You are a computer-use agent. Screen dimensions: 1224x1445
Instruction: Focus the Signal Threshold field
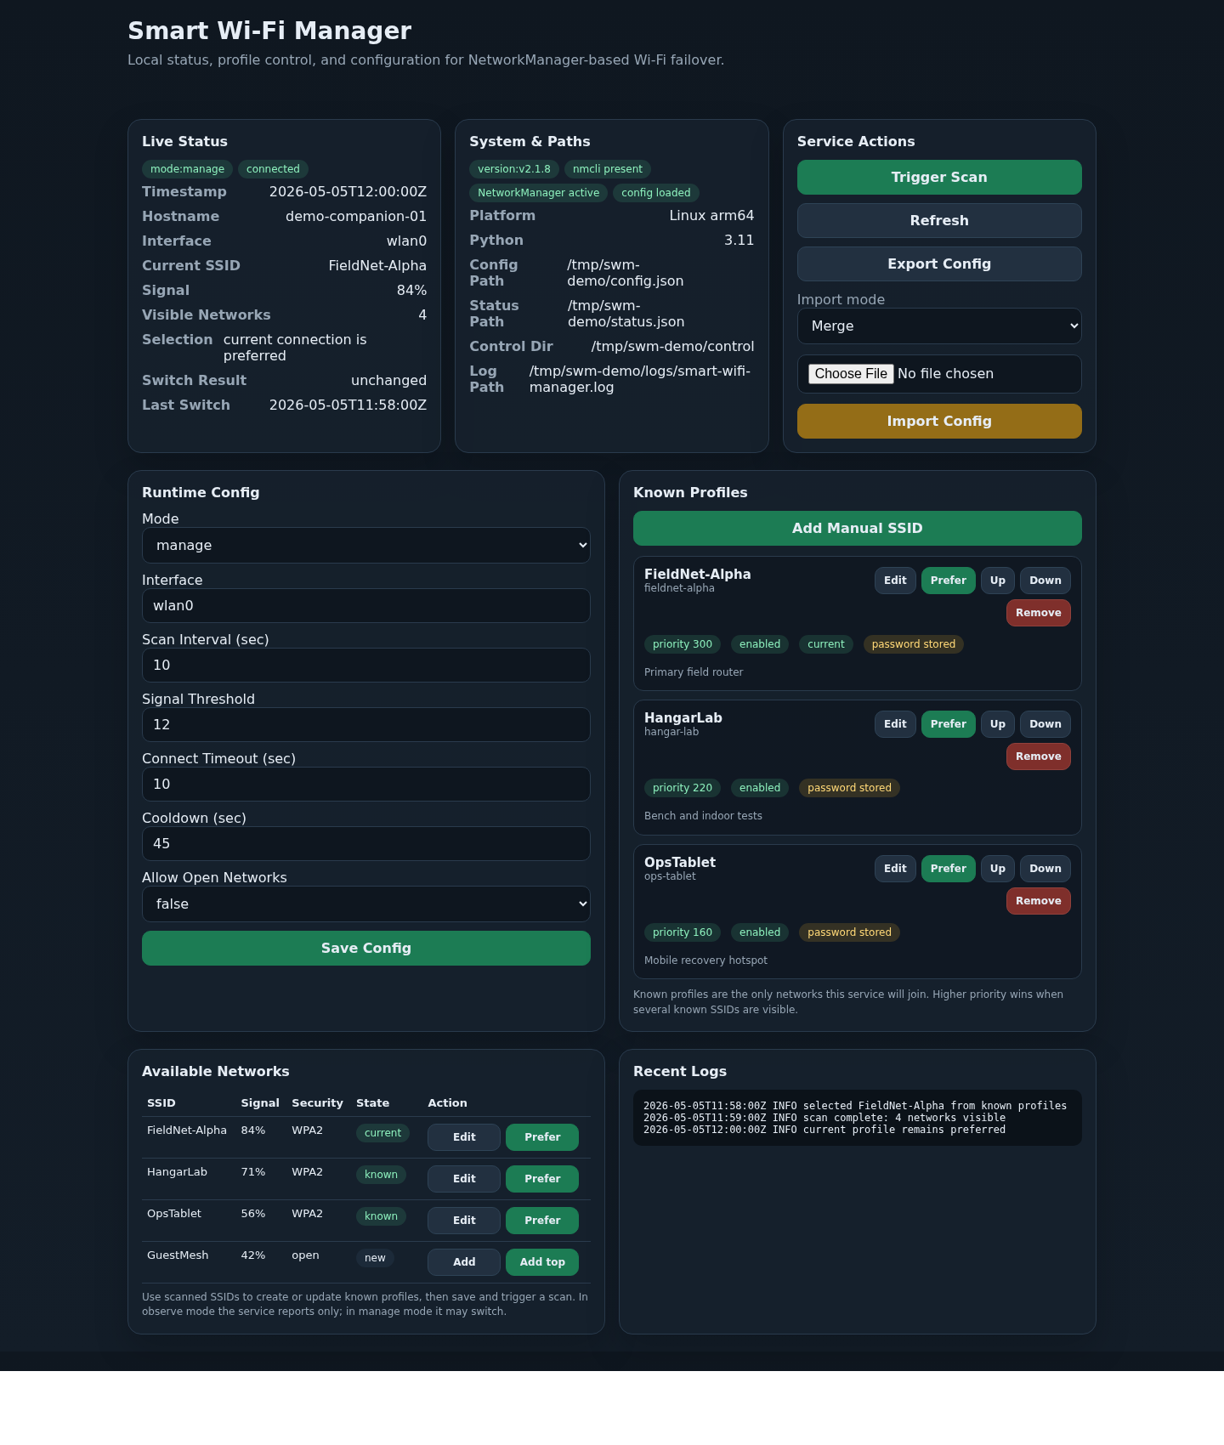tap(366, 724)
